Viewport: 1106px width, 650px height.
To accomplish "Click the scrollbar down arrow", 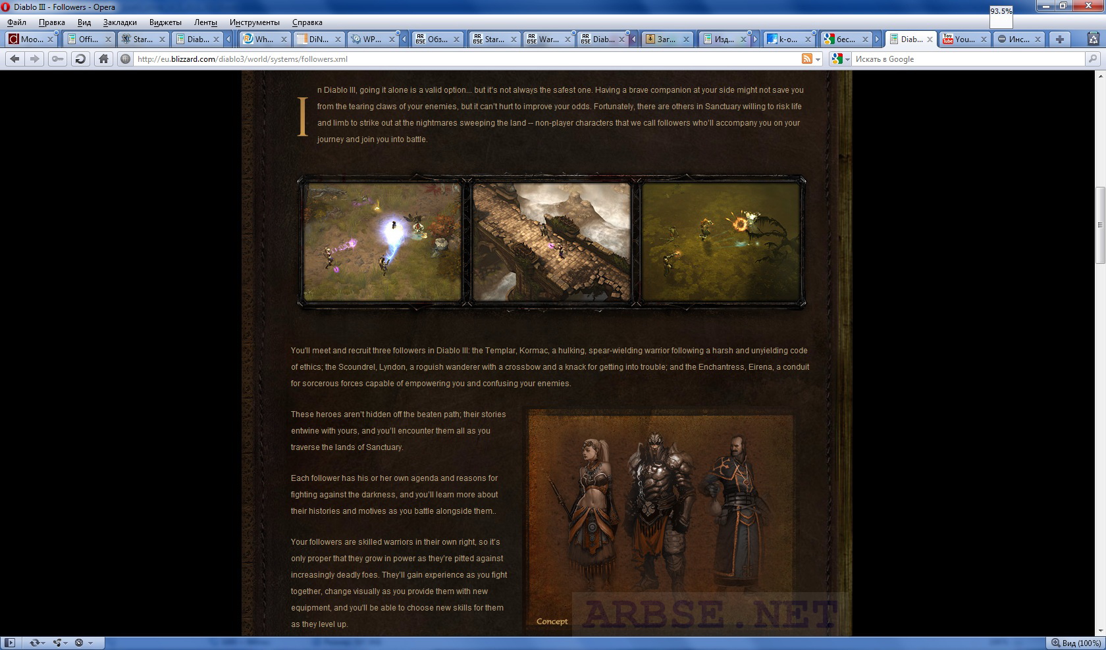I will pyautogui.click(x=1100, y=631).
